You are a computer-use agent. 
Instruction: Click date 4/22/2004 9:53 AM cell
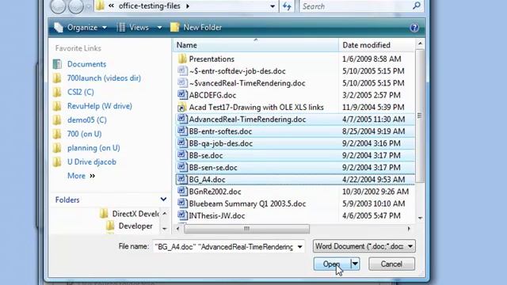tap(373, 180)
